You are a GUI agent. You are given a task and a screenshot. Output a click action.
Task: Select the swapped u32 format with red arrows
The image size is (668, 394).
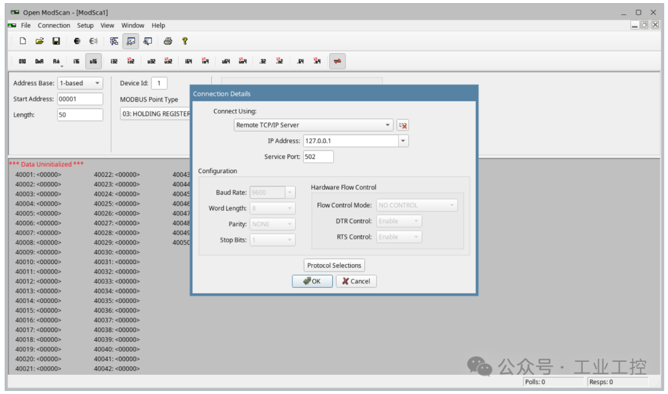(x=168, y=61)
